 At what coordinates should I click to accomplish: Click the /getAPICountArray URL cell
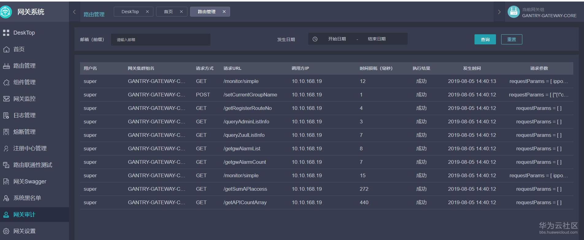click(245, 203)
